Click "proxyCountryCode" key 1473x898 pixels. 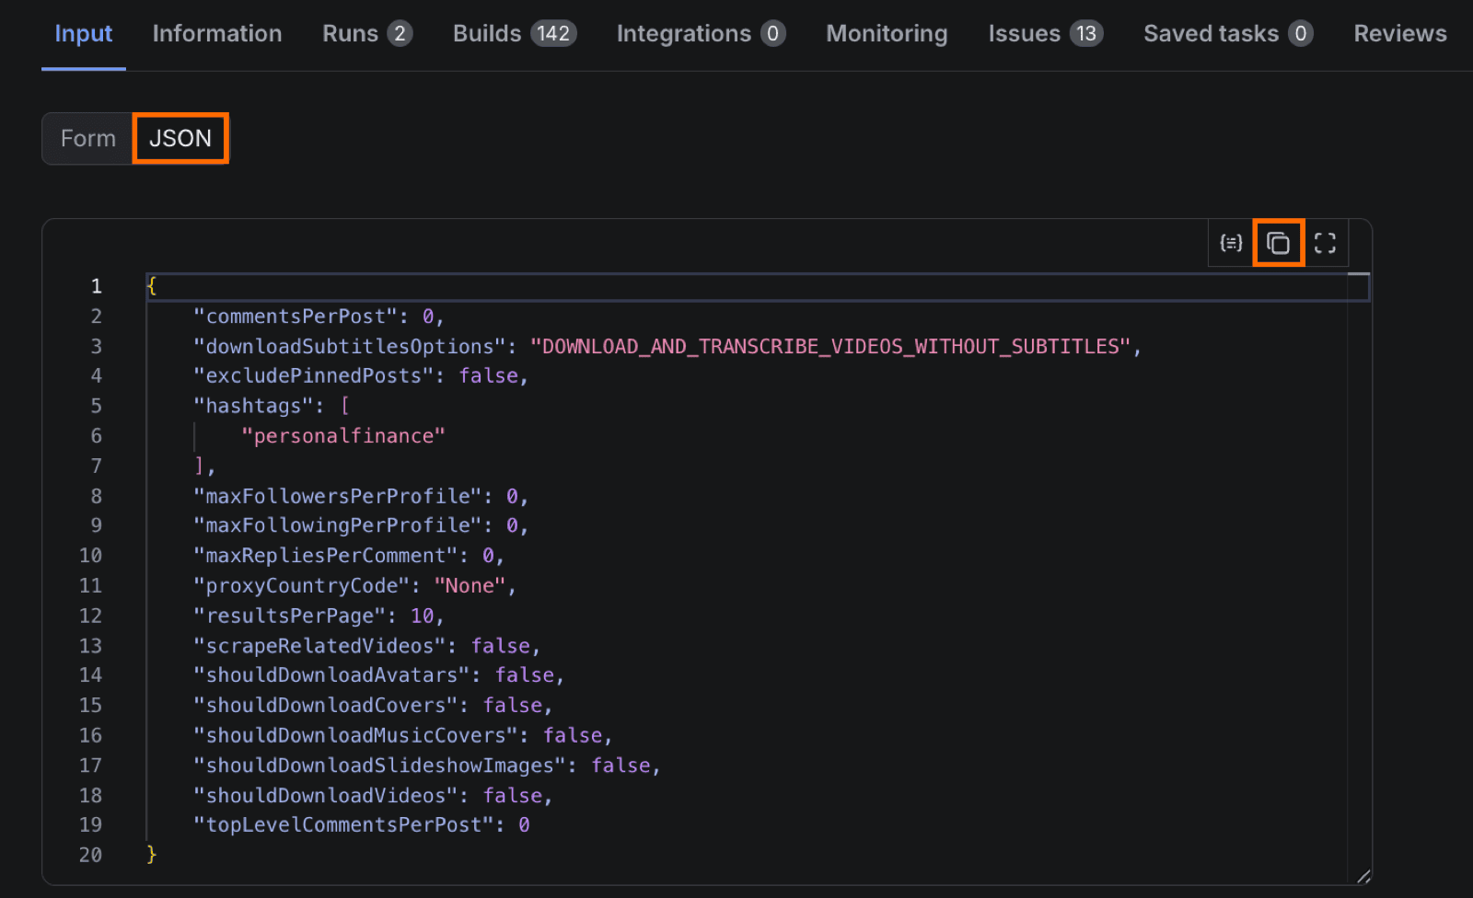tap(302, 586)
